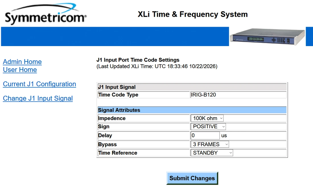Click the Delay row label
Image resolution: width=313 pixels, height=192 pixels.
105,135
